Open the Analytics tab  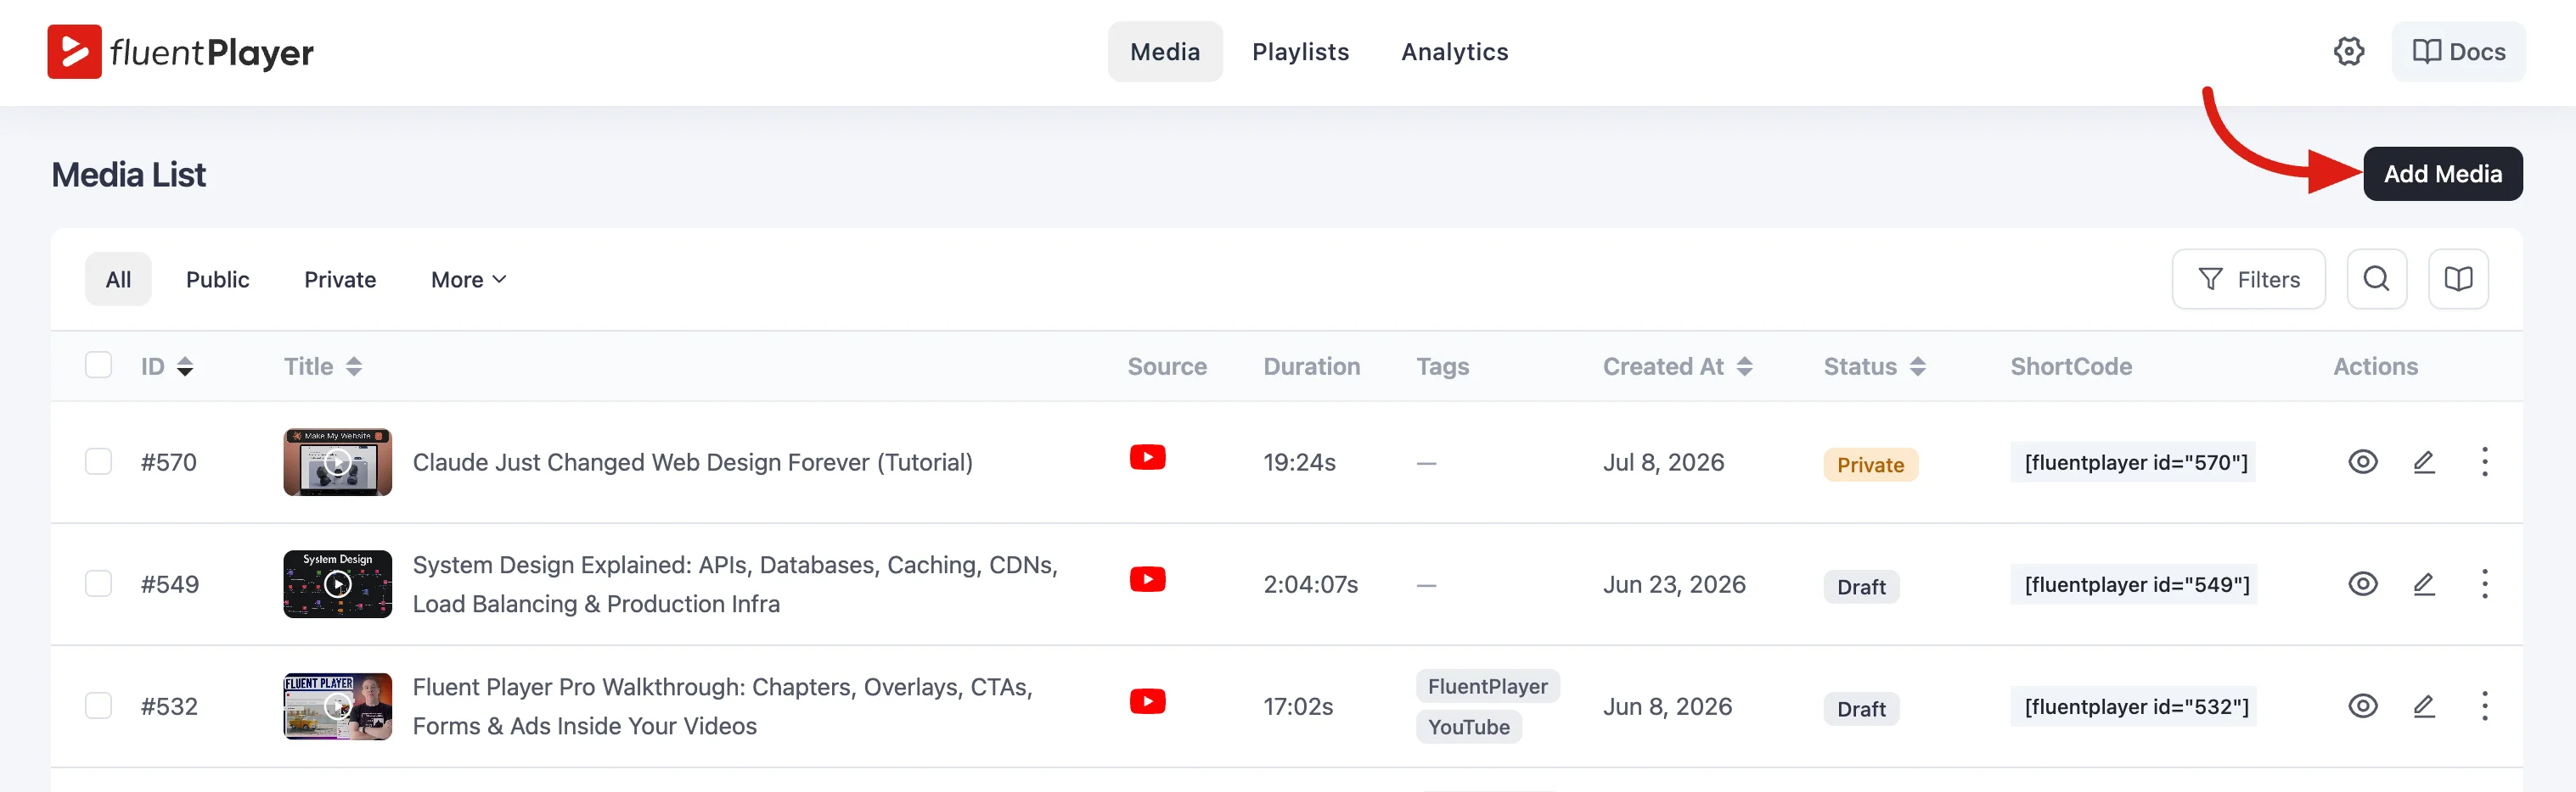click(x=1454, y=52)
